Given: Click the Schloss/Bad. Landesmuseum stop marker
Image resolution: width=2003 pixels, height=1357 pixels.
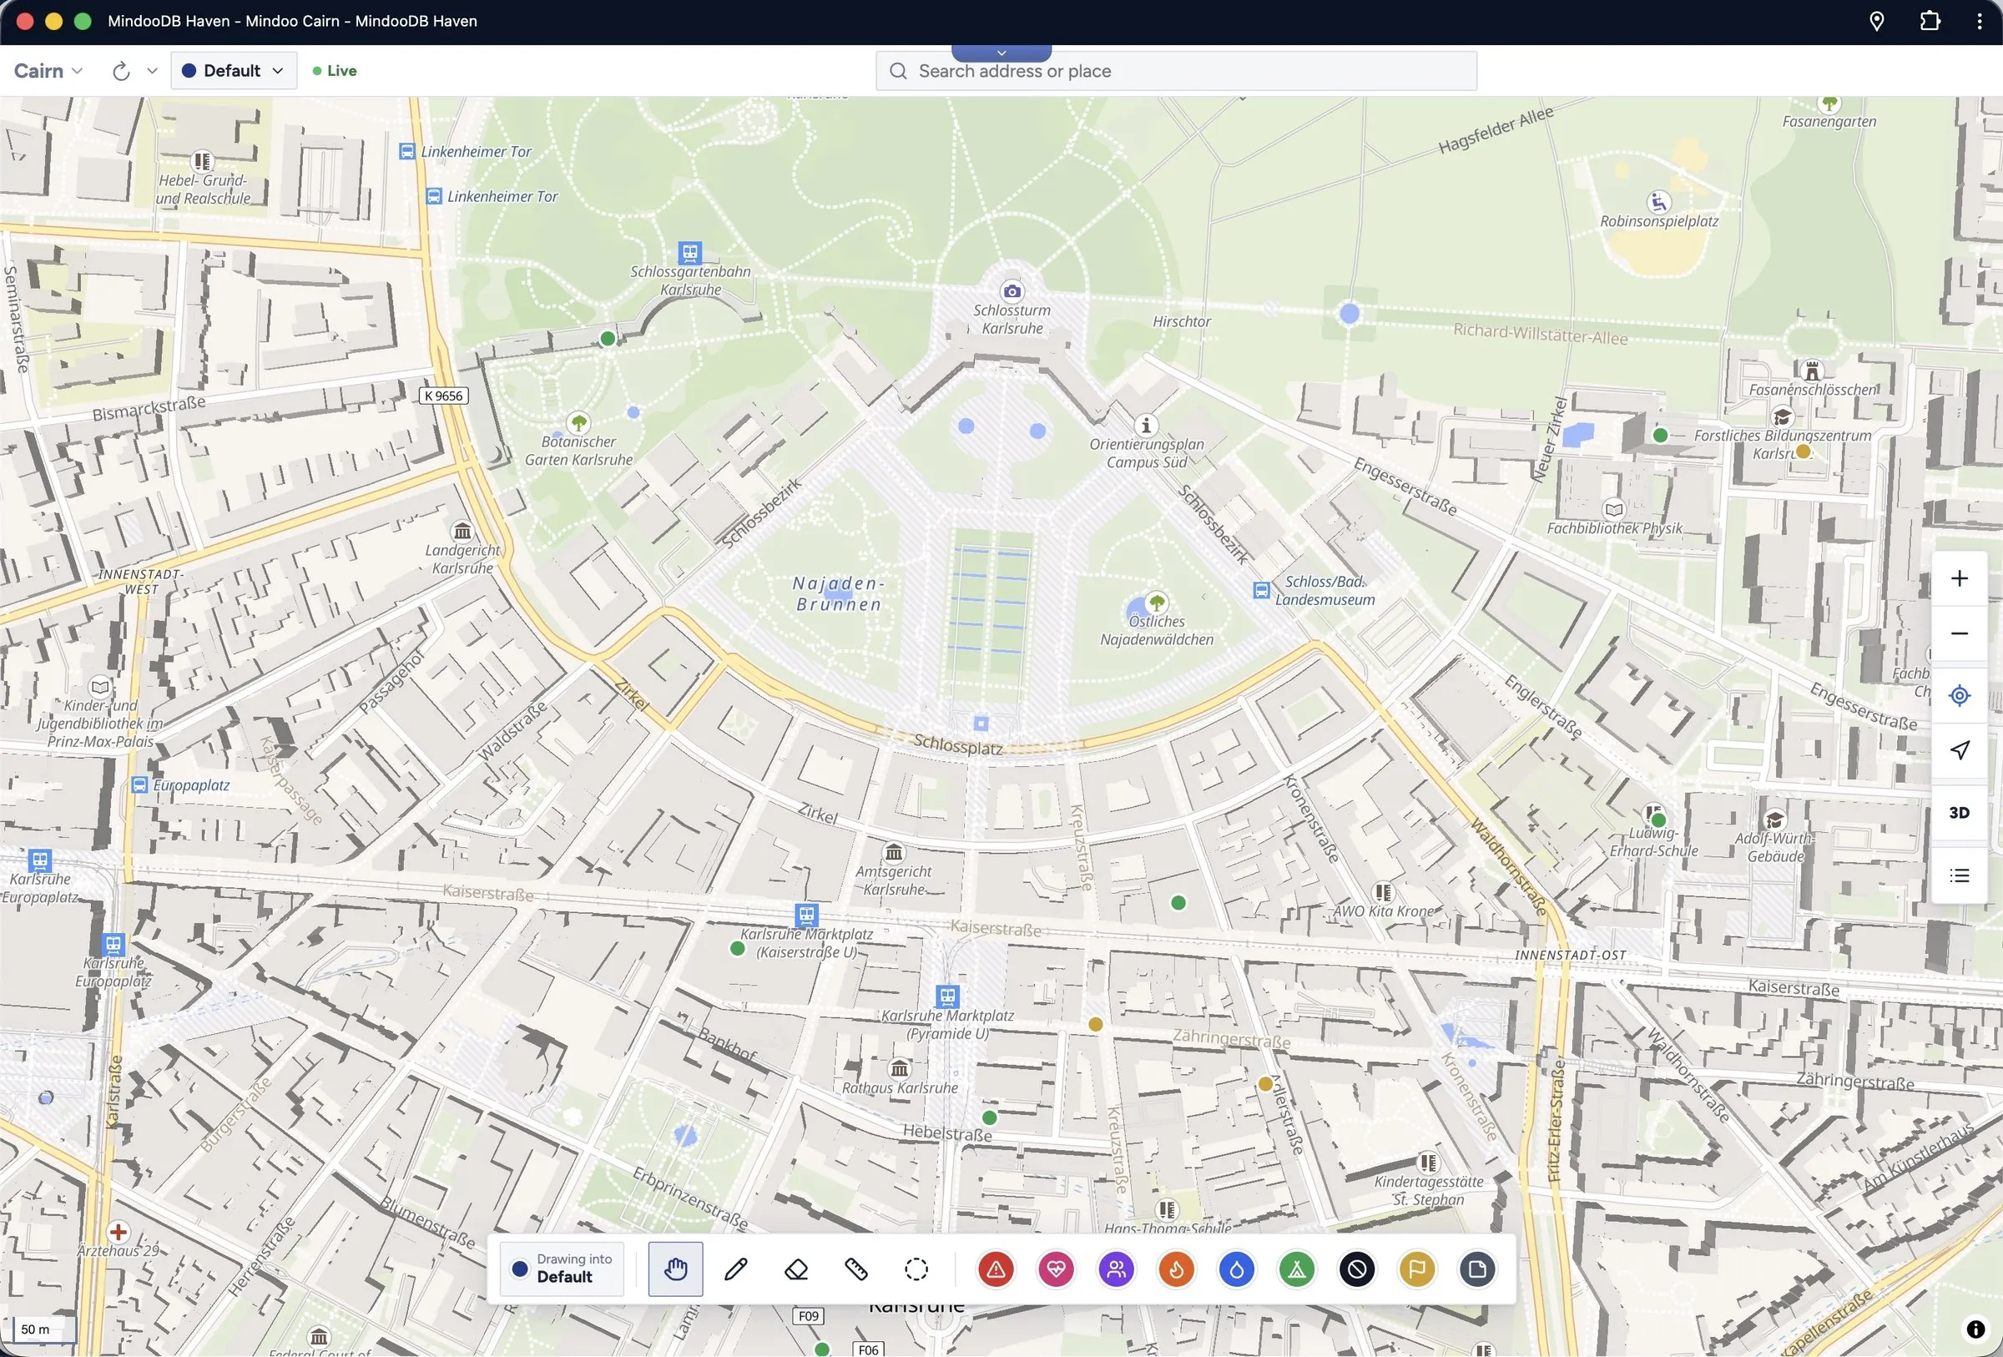Looking at the screenshot, I should [1261, 590].
